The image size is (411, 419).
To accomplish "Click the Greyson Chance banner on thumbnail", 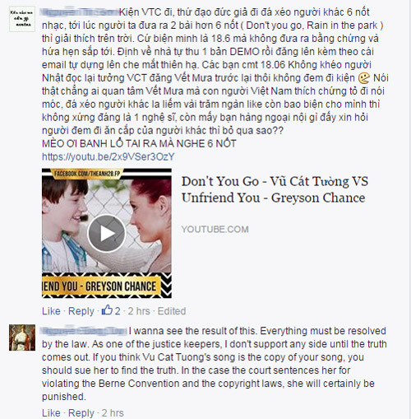I will point(101,286).
